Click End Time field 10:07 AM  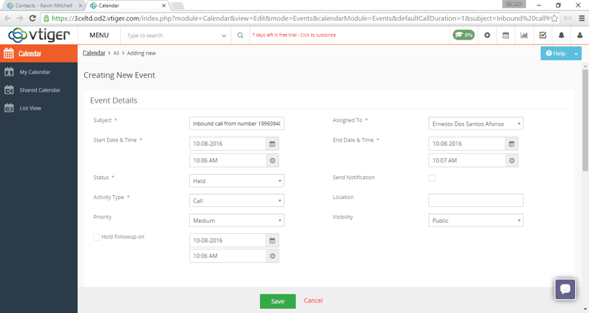click(x=467, y=160)
